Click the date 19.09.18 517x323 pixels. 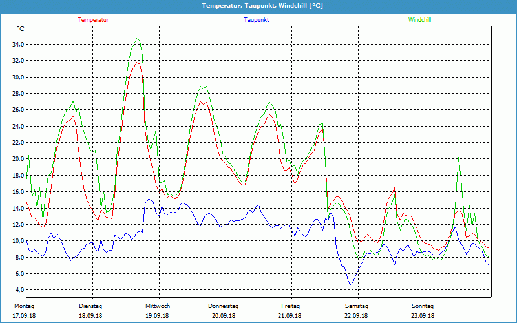[157, 316]
